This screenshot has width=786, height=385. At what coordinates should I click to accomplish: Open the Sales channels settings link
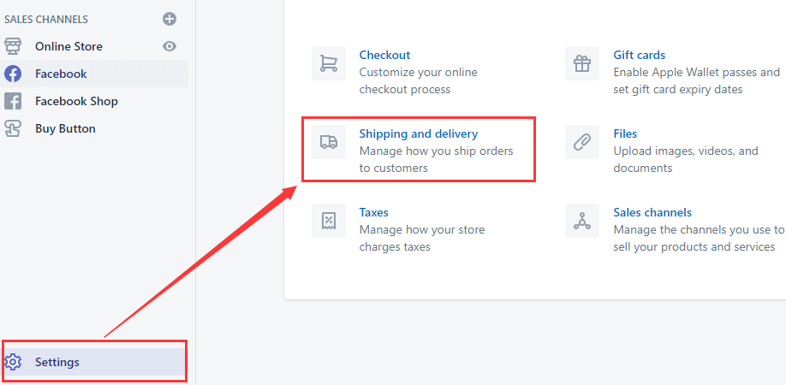click(652, 212)
